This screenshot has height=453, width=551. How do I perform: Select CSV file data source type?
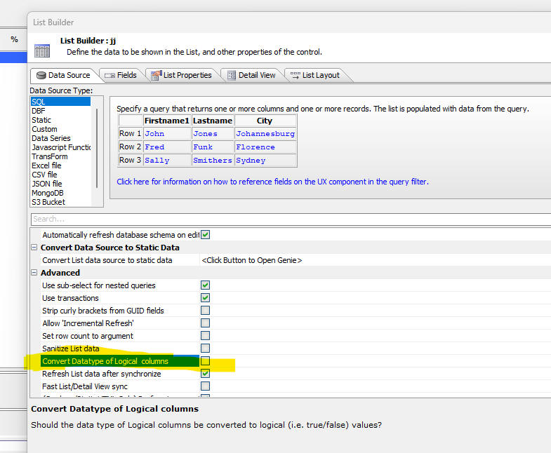coord(60,175)
